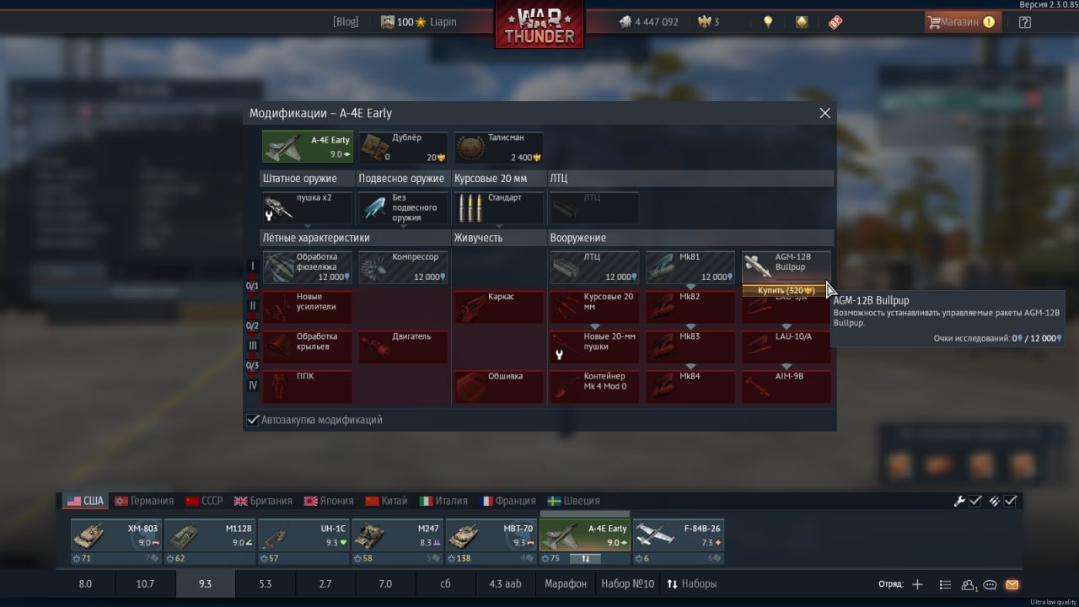Click the Купить (320) button
The height and width of the screenshot is (607, 1079).
785,291
